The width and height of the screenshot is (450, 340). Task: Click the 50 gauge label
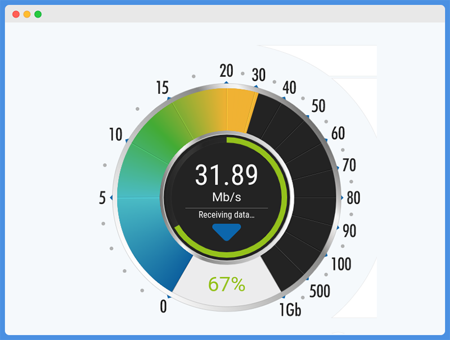click(318, 106)
